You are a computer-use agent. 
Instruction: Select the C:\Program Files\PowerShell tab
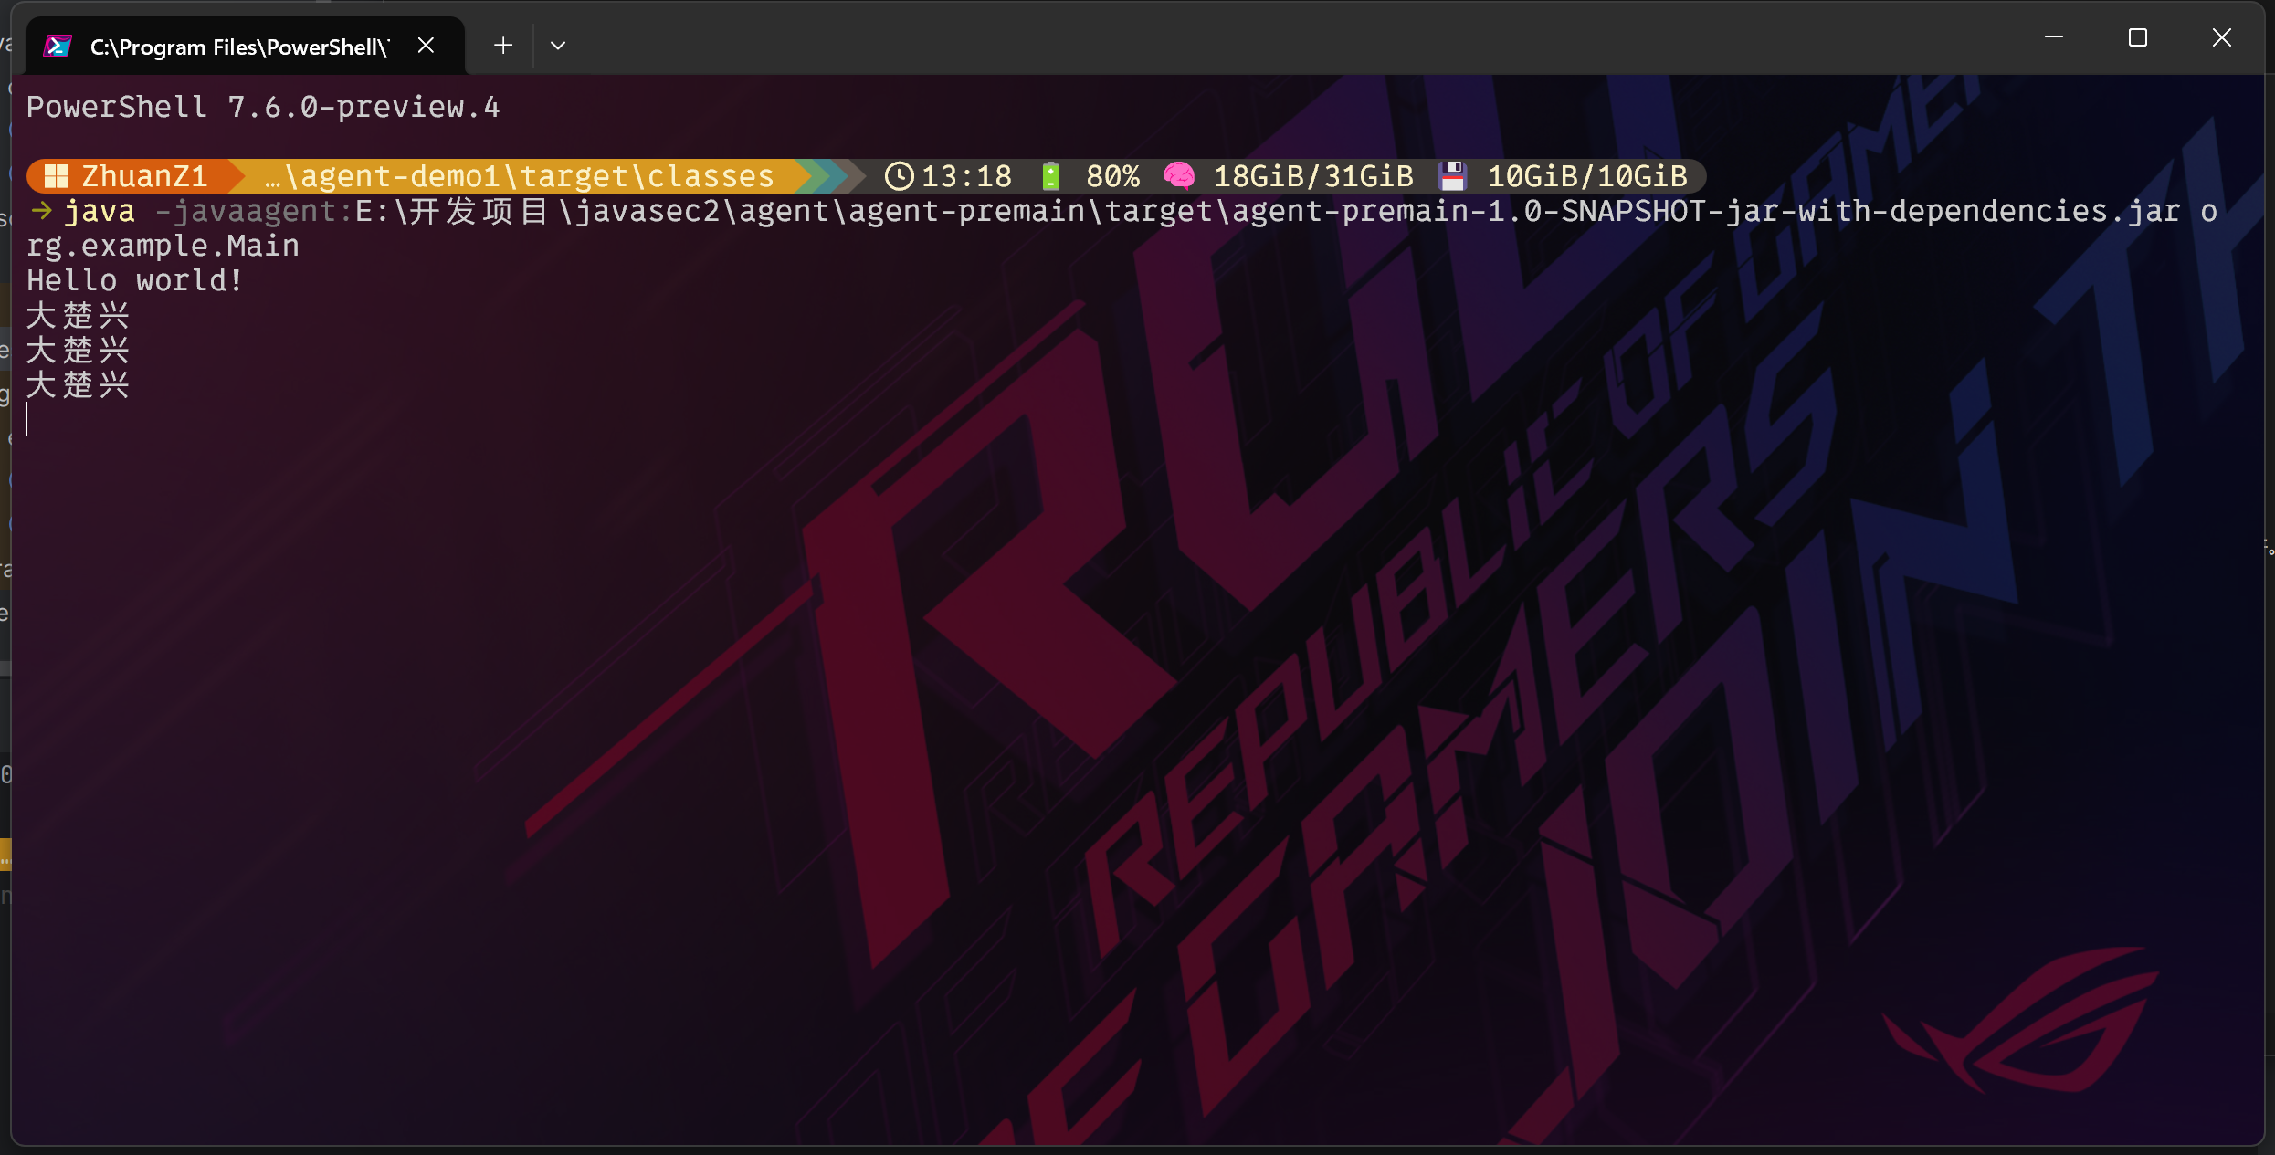coord(239,47)
